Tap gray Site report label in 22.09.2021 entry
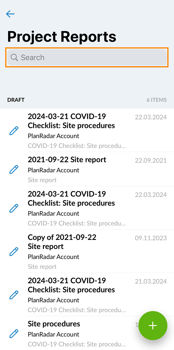Image resolution: width=174 pixels, height=350 pixels. pos(42,180)
